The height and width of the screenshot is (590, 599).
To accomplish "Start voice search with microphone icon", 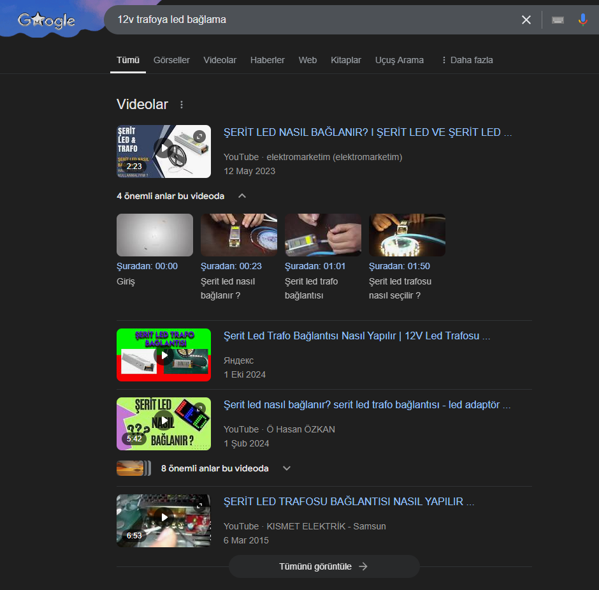I will [582, 20].
